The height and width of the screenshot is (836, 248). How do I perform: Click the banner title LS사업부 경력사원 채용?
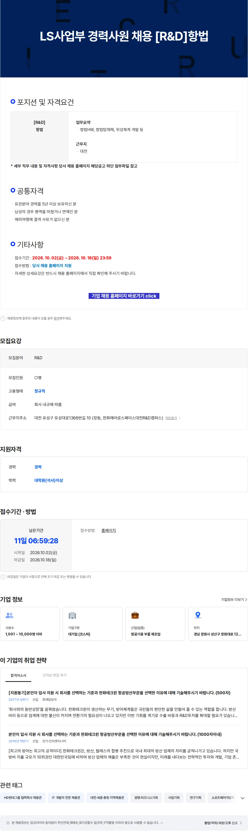pyautogui.click(x=124, y=36)
